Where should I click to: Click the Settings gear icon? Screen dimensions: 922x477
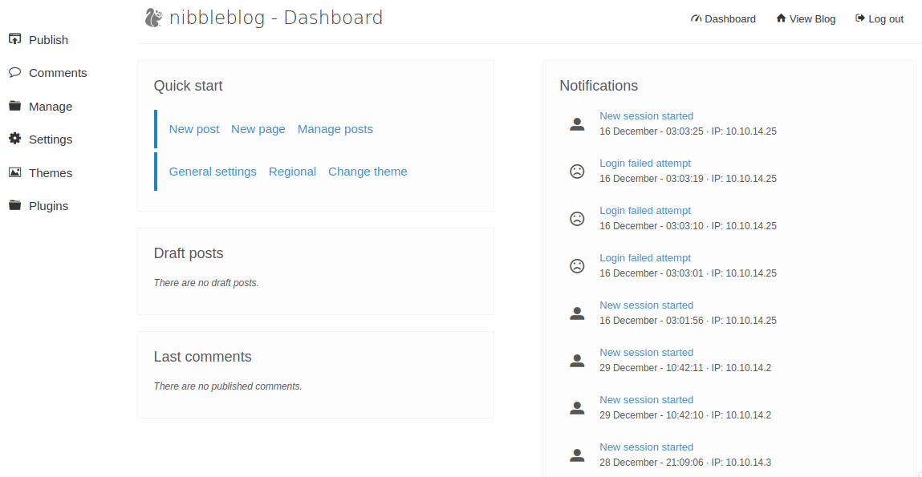pyautogui.click(x=14, y=139)
